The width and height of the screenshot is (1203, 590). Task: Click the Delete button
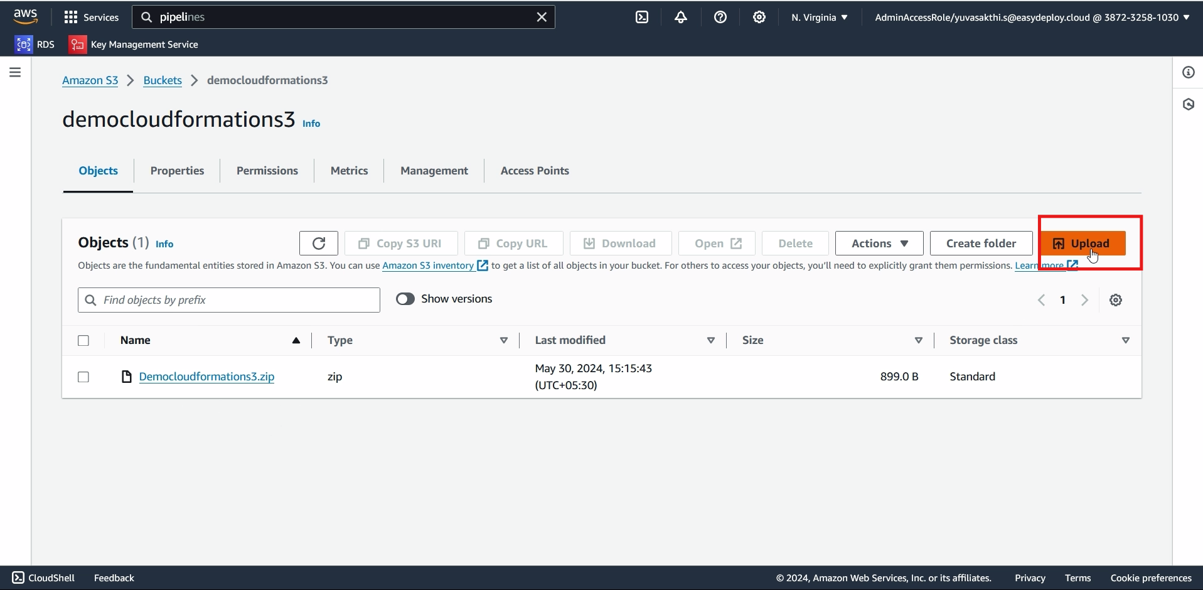click(795, 244)
